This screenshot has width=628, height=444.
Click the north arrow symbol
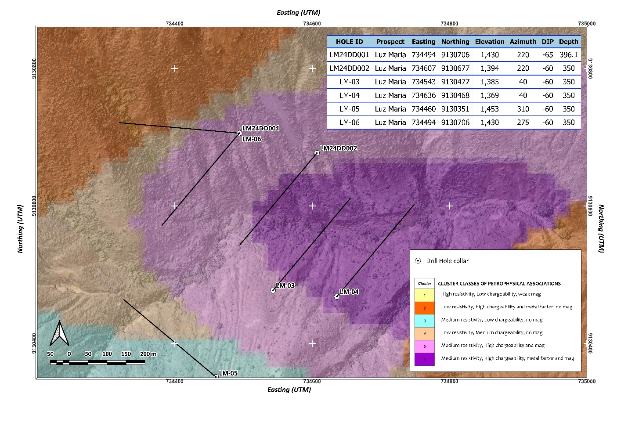click(x=59, y=333)
